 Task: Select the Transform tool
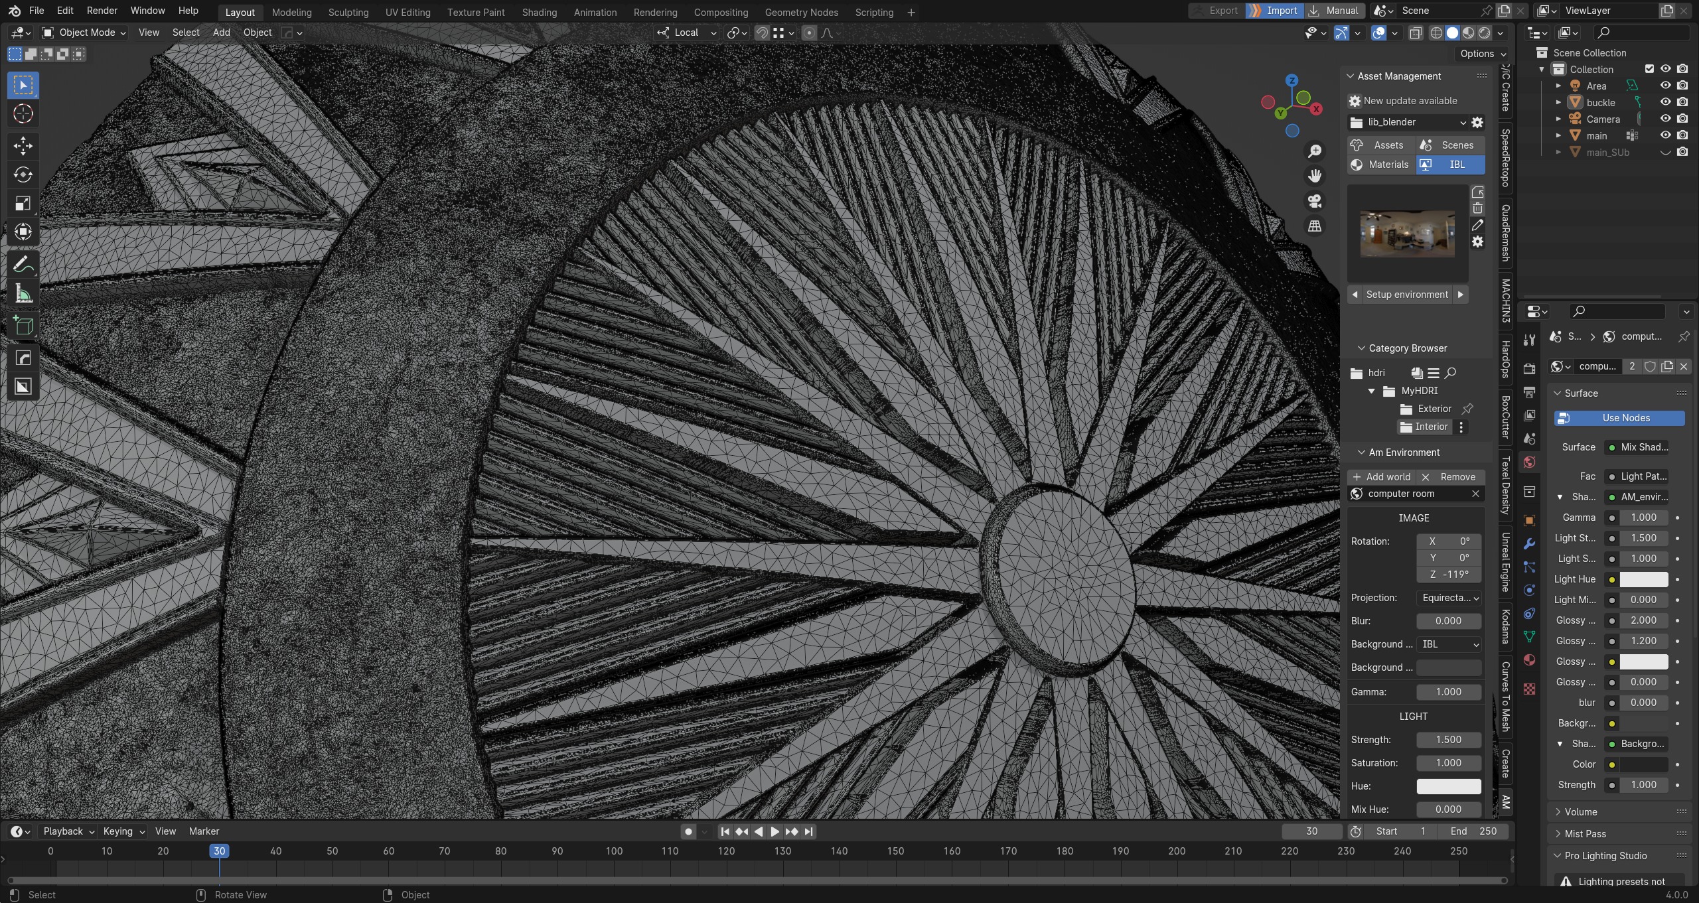[23, 232]
